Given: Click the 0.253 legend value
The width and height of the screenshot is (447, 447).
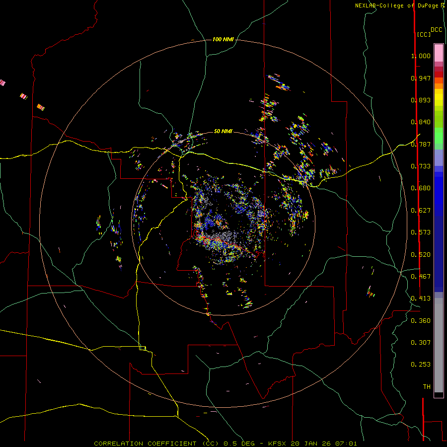Looking at the screenshot, I should pyautogui.click(x=421, y=365).
